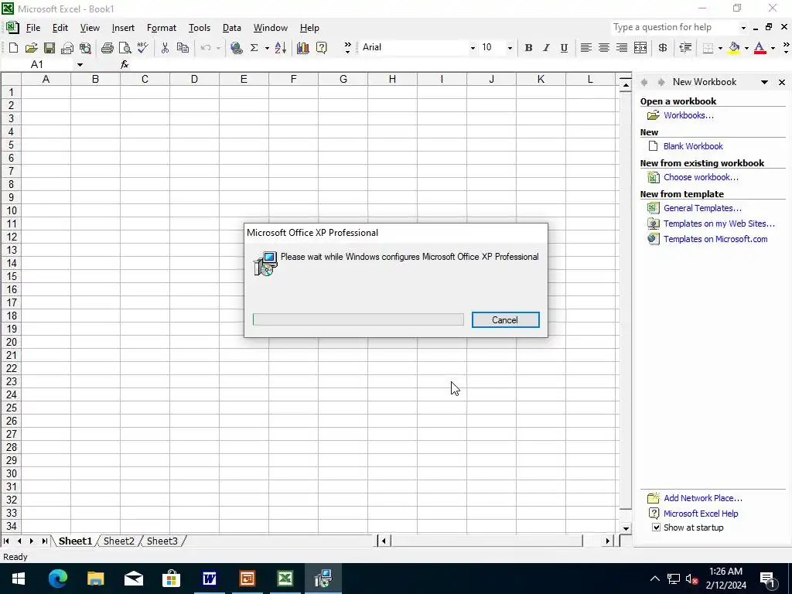Screen dimensions: 792x594
Task: Expand the Borders style dropdown arrow
Action: click(x=720, y=47)
